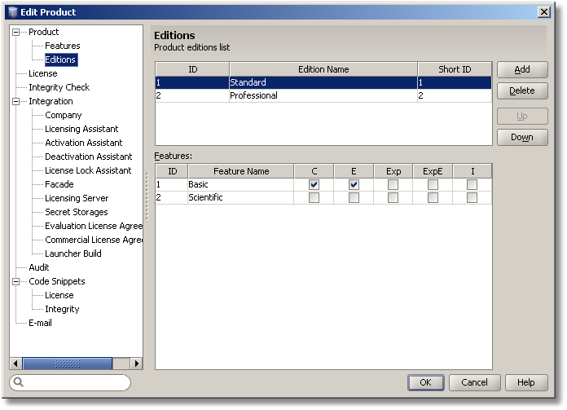Confirm with the OK button

[x=425, y=383]
